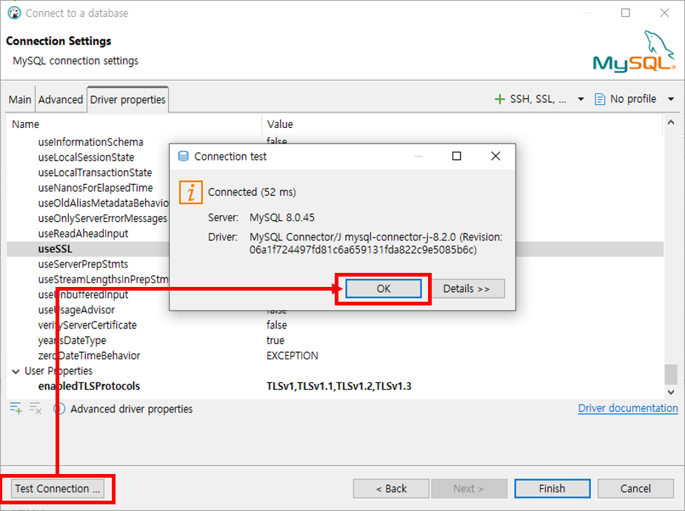Click the Advanced driver properties label
The image size is (685, 511).
132,410
